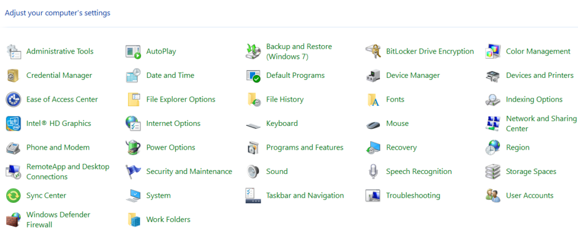Click the AutoPlay icon

coord(133,51)
